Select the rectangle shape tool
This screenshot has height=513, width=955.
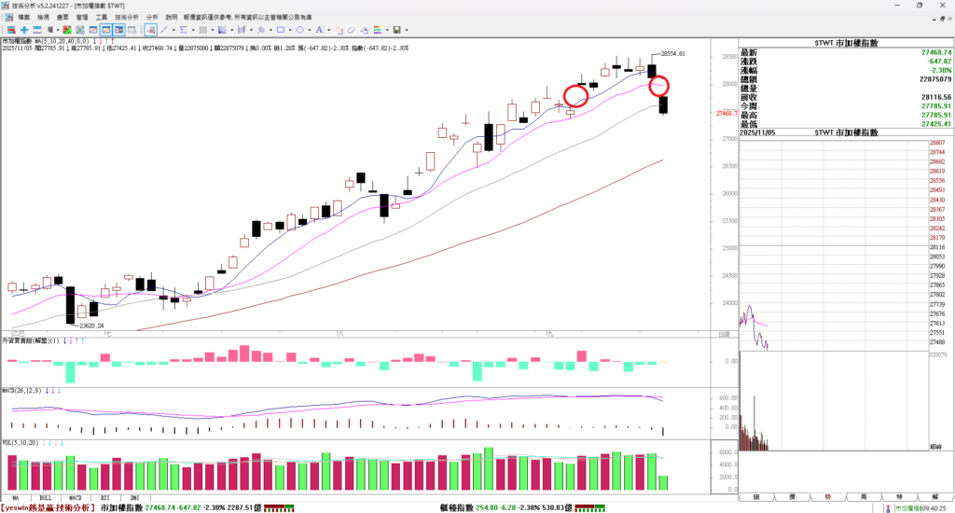click(x=281, y=30)
